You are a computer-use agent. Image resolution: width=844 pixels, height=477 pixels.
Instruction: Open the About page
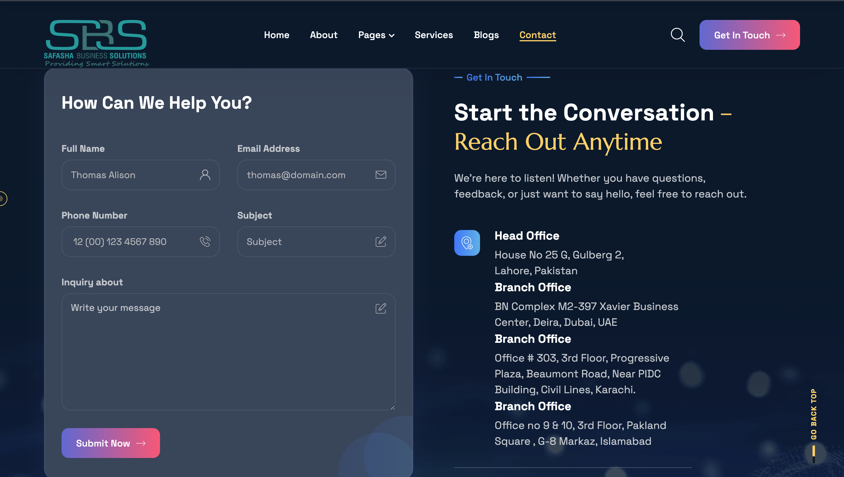point(324,35)
